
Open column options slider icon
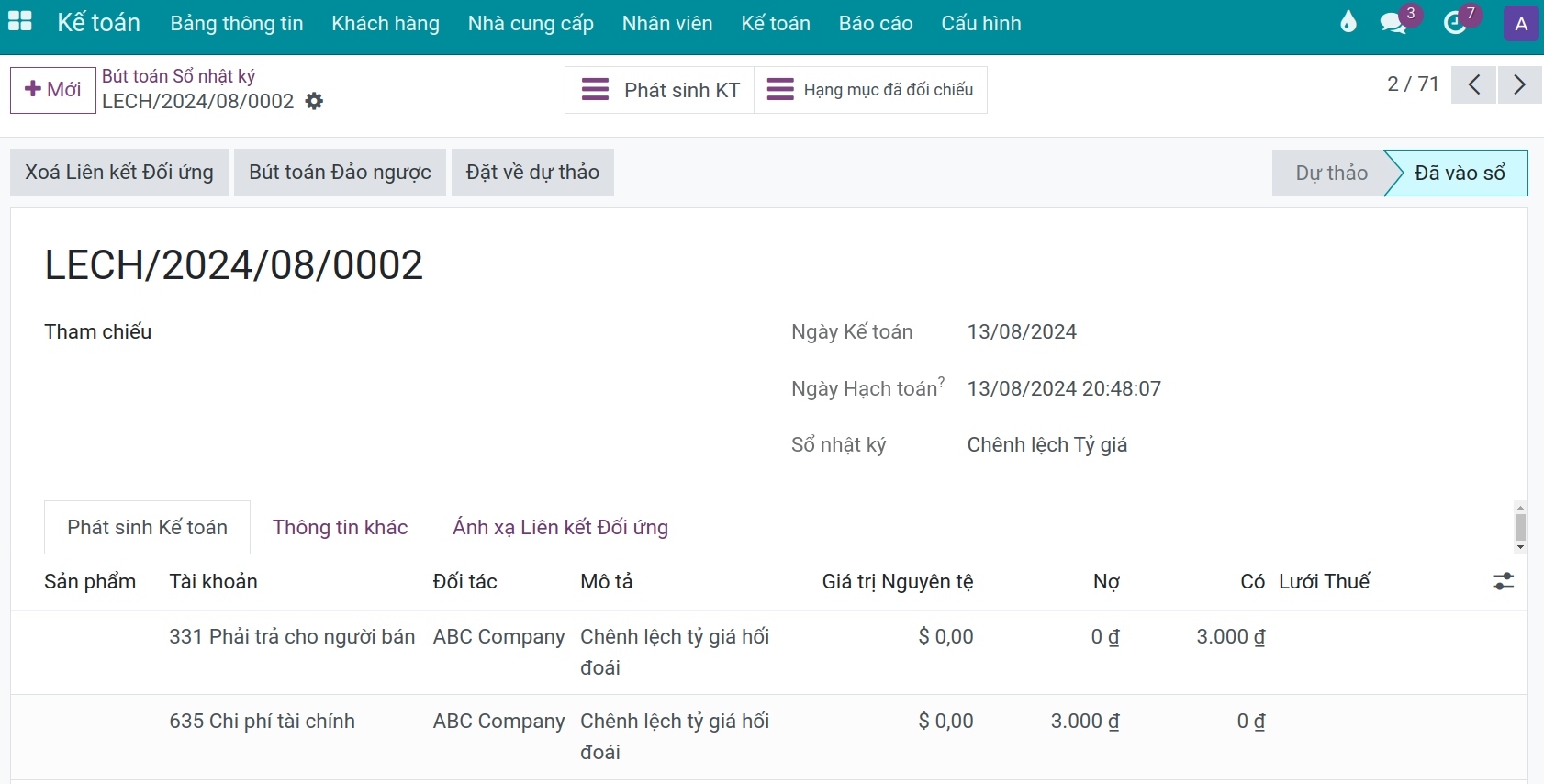point(1503,581)
